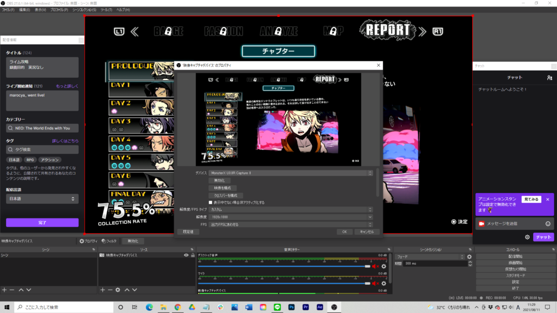The width and height of the screenshot is (557, 313).
Task: Click the 見てみる button in notice
Action: click(531, 199)
